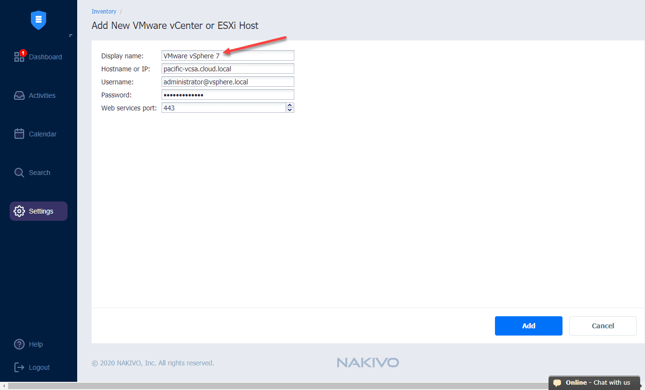This screenshot has width=645, height=390.
Task: Open the Settings section
Action: 41,211
